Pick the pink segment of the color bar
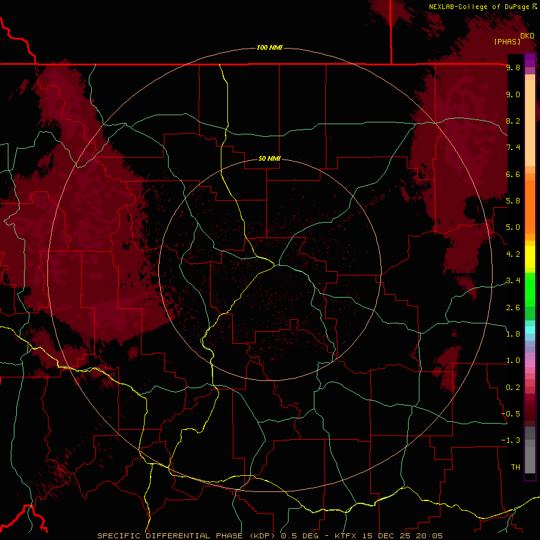 click(530, 364)
